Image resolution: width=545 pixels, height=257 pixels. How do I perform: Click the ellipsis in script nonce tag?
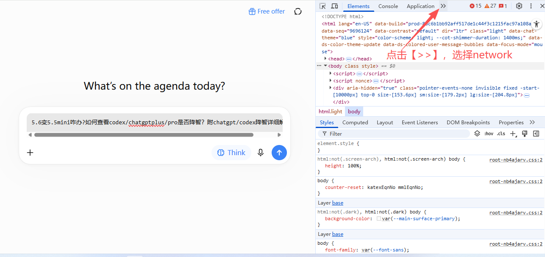click(375, 81)
